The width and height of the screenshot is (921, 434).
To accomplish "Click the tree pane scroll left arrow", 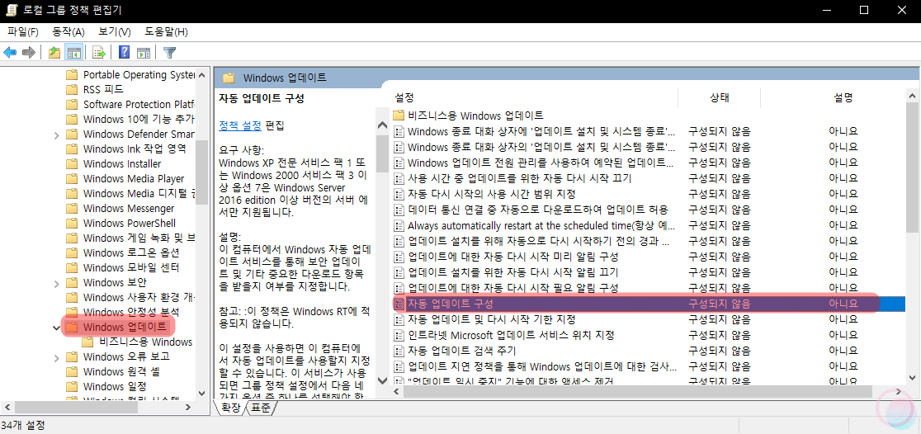I will pos(7,407).
